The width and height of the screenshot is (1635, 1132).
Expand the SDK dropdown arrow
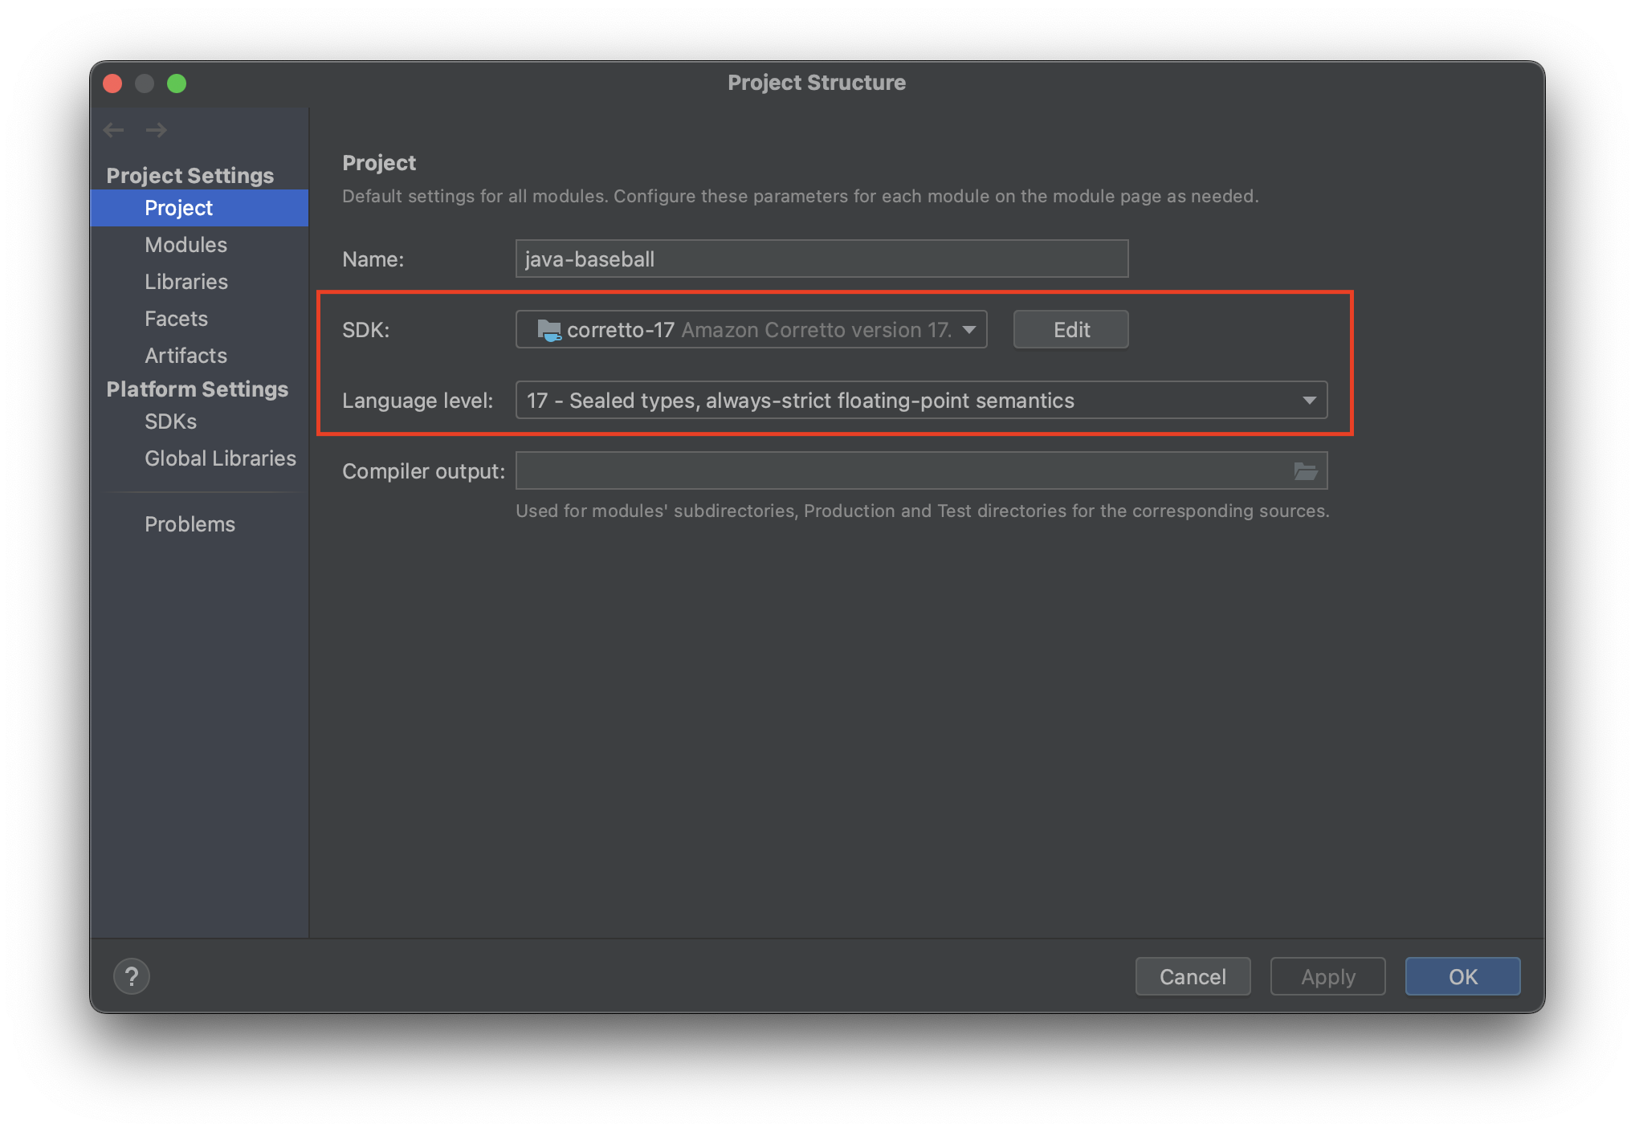pyautogui.click(x=969, y=330)
